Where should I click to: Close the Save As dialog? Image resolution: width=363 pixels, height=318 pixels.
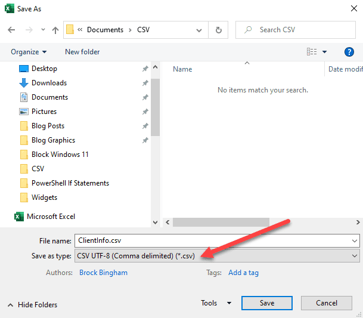click(x=353, y=8)
